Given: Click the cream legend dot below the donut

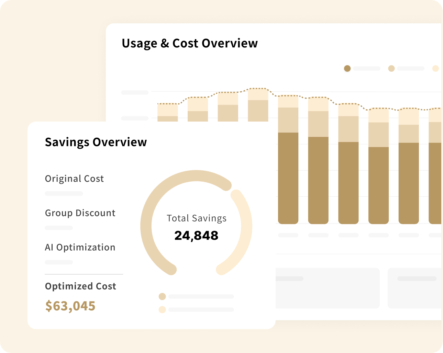Looking at the screenshot, I should 162,310.
